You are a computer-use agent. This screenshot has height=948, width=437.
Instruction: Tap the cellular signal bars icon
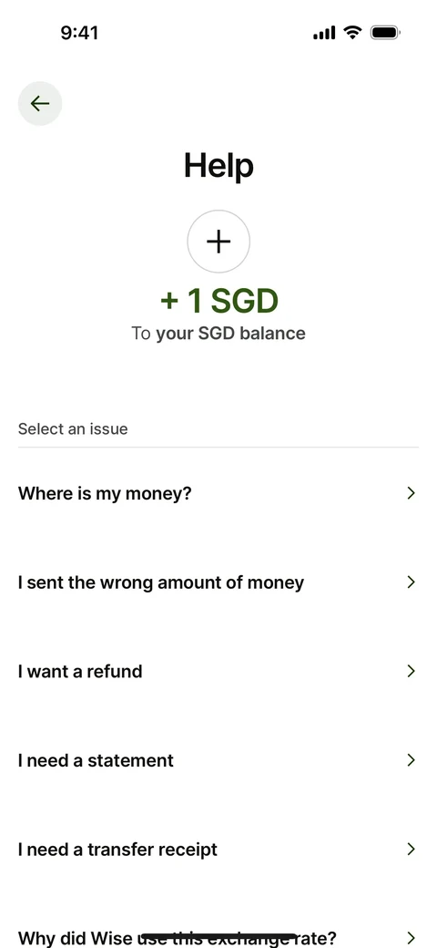[x=324, y=33]
